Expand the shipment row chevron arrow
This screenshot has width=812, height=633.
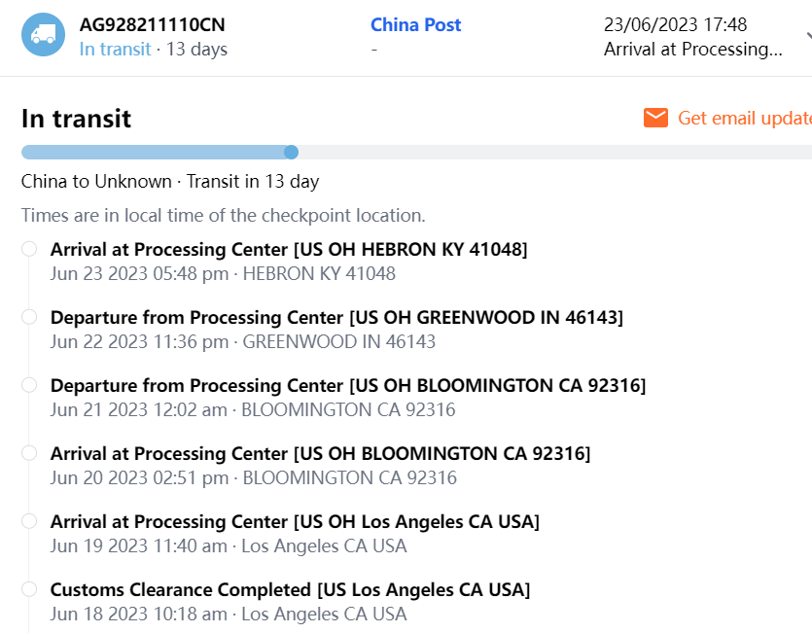[x=807, y=37]
